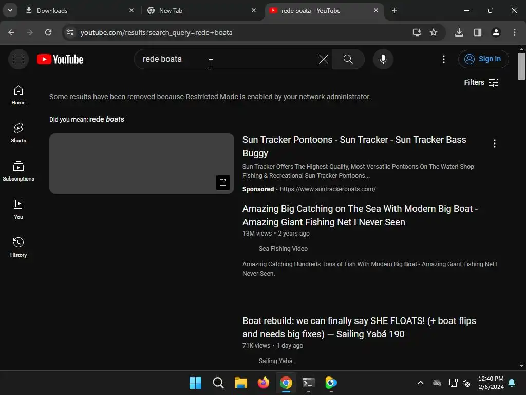
Task: Open Chrome profile icon
Action: (x=496, y=32)
